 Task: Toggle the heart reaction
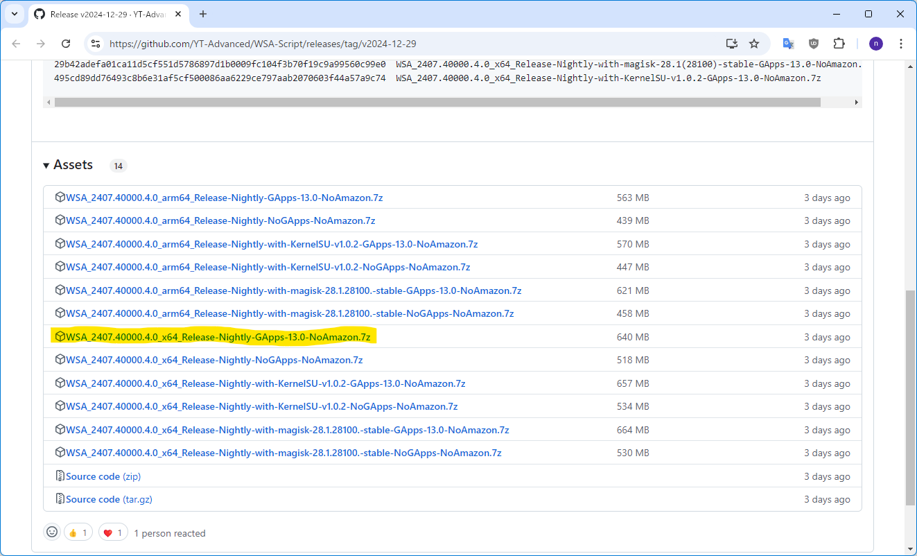(113, 532)
